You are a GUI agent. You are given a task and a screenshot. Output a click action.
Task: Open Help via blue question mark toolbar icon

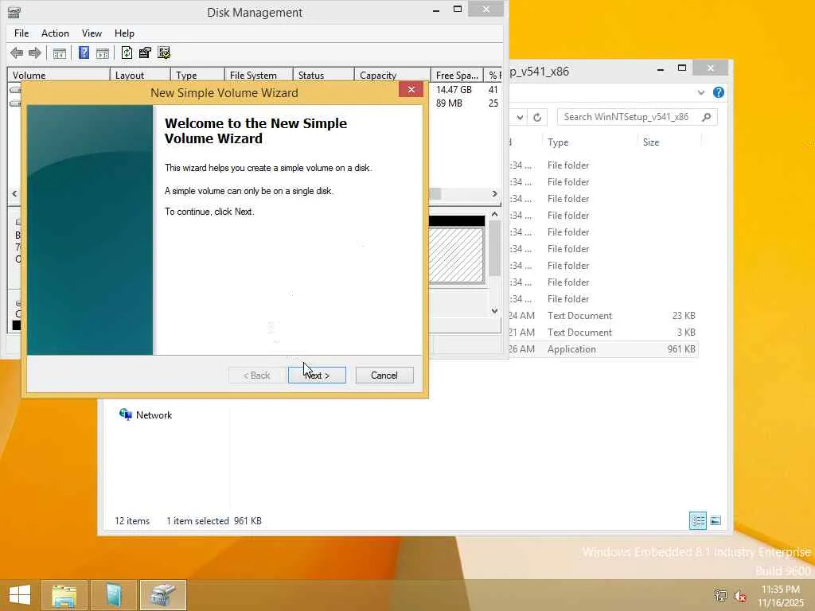(x=84, y=53)
